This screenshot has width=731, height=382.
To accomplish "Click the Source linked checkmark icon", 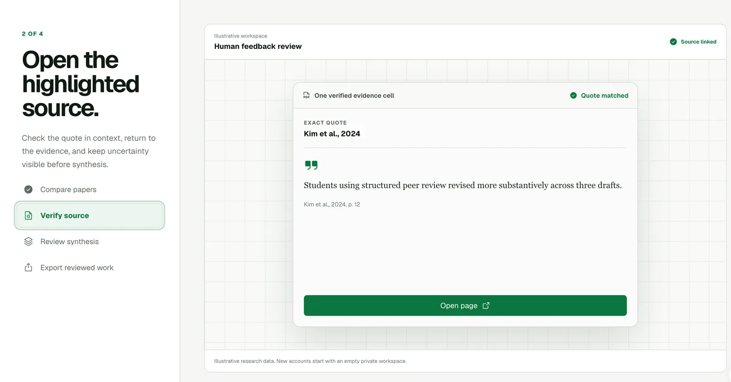I will 673,42.
